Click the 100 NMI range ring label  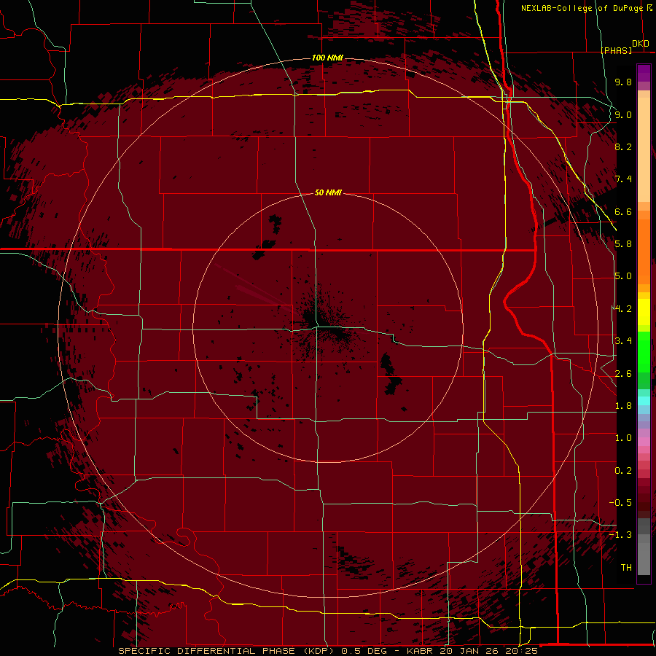[x=327, y=58]
